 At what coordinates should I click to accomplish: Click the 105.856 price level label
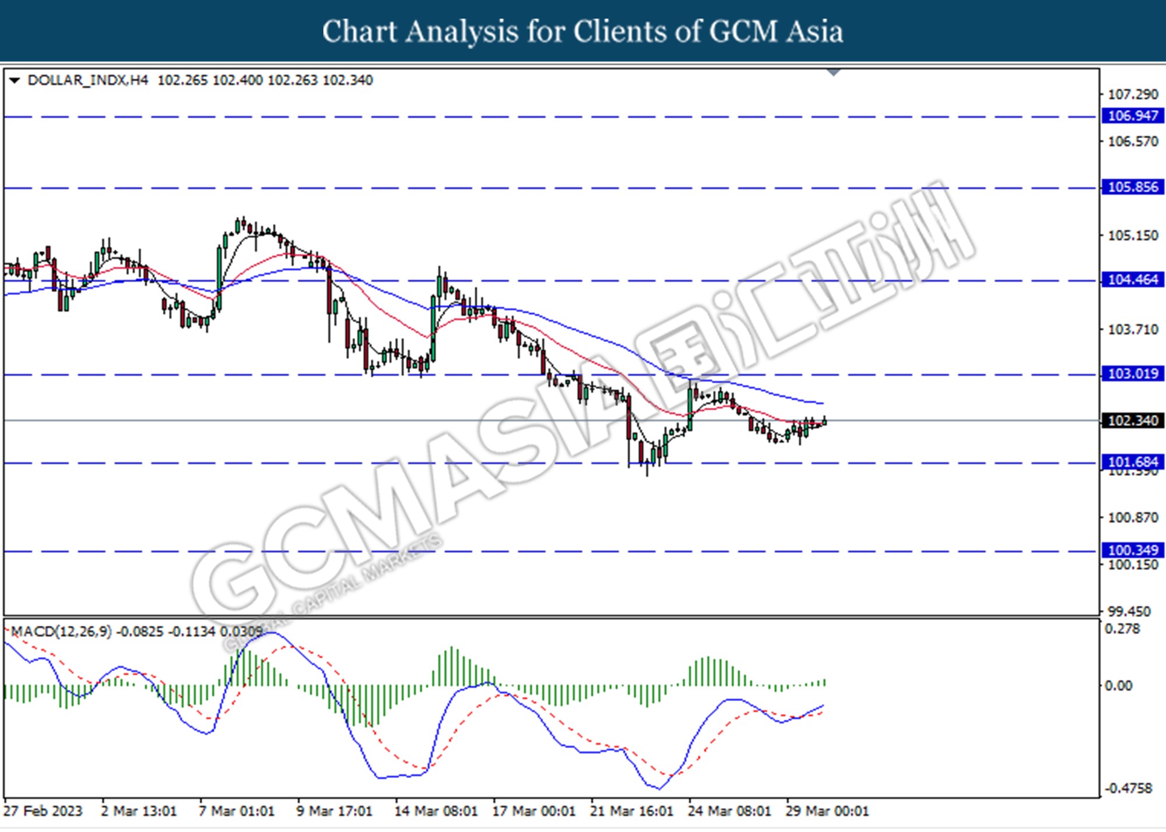click(1132, 187)
